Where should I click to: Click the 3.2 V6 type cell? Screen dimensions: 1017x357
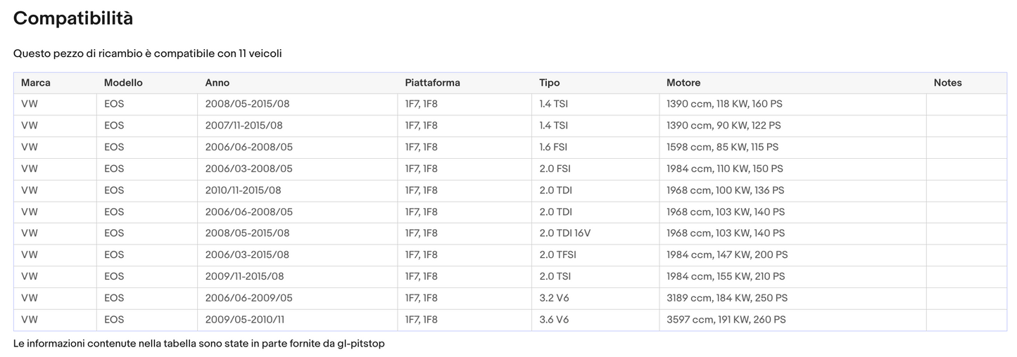(554, 298)
